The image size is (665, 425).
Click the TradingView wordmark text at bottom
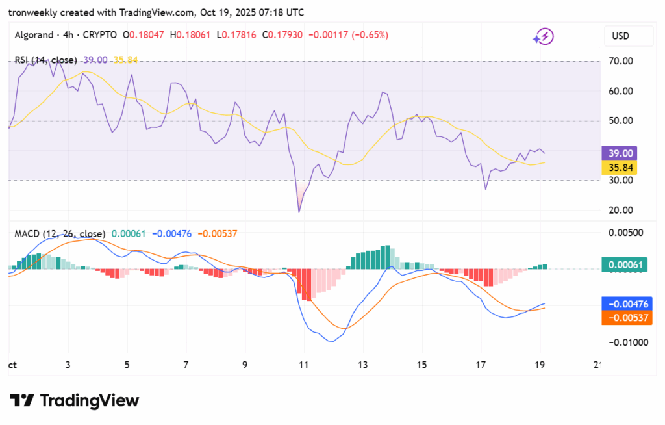click(89, 400)
